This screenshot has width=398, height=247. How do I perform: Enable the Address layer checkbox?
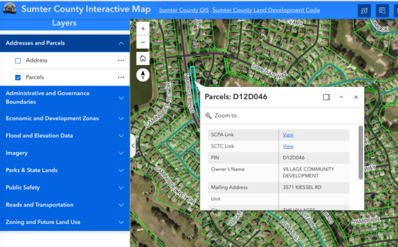(x=18, y=60)
